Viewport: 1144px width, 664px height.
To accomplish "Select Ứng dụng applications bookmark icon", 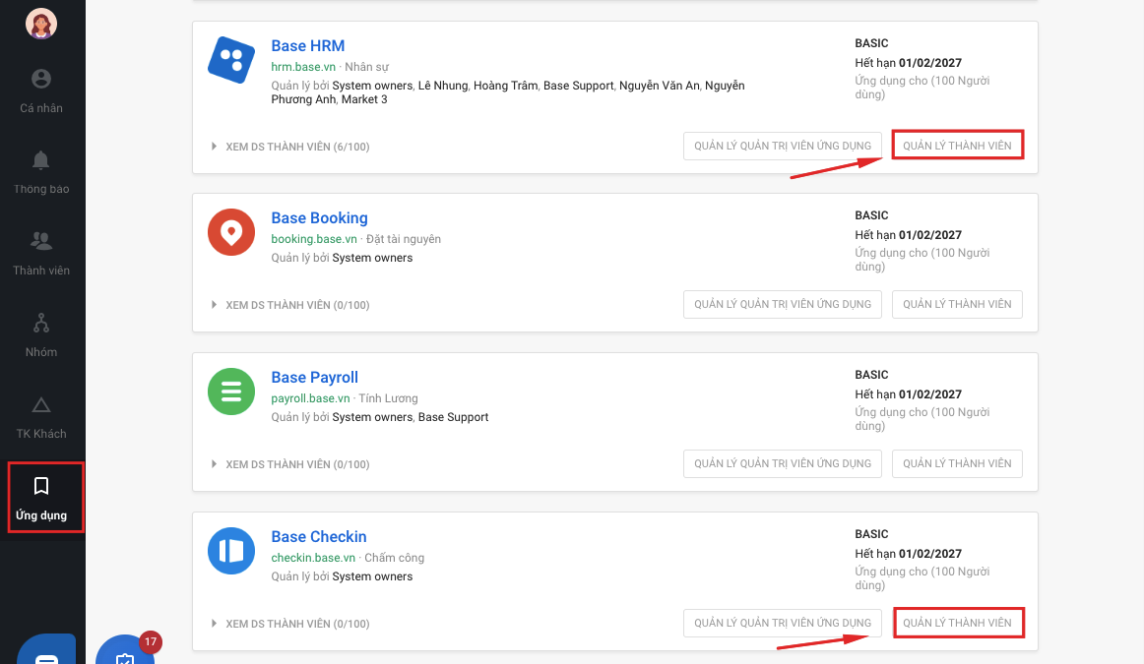I will point(41,486).
